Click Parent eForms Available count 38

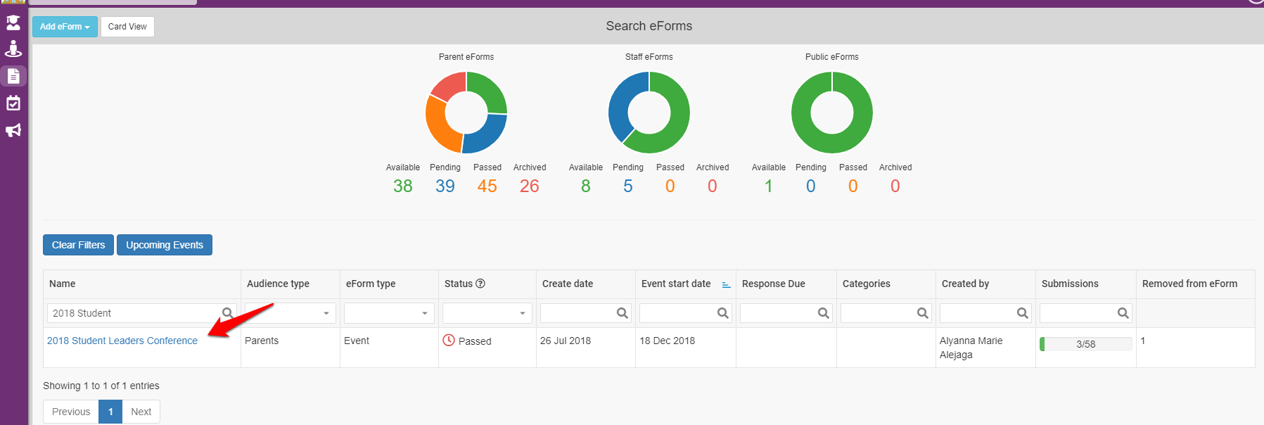tap(403, 186)
